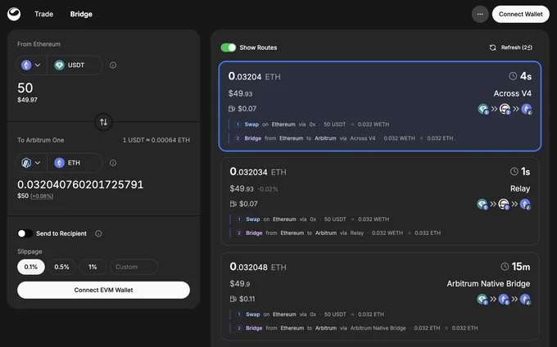Swap the from and to direction arrows
The image size is (557, 347).
[103, 122]
